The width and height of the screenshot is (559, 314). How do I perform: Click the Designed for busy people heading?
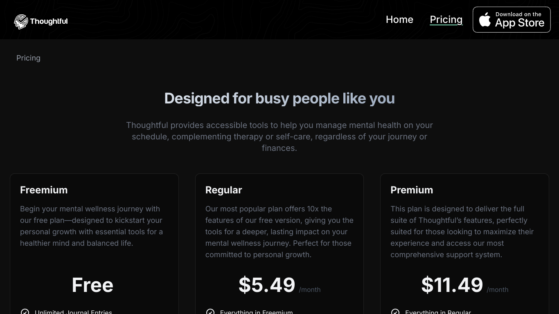click(x=279, y=99)
